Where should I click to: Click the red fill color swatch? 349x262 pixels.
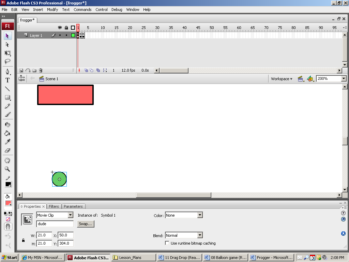coord(8,203)
